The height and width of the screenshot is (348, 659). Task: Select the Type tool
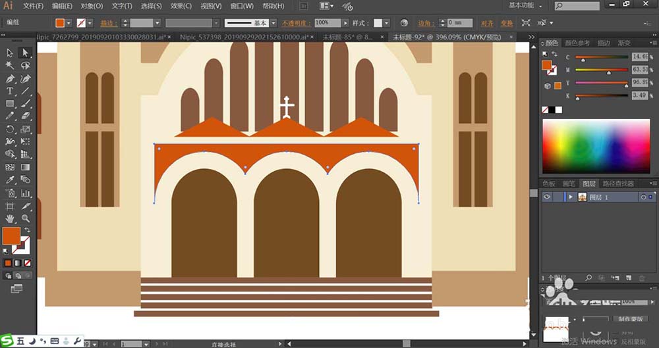pyautogui.click(x=10, y=91)
